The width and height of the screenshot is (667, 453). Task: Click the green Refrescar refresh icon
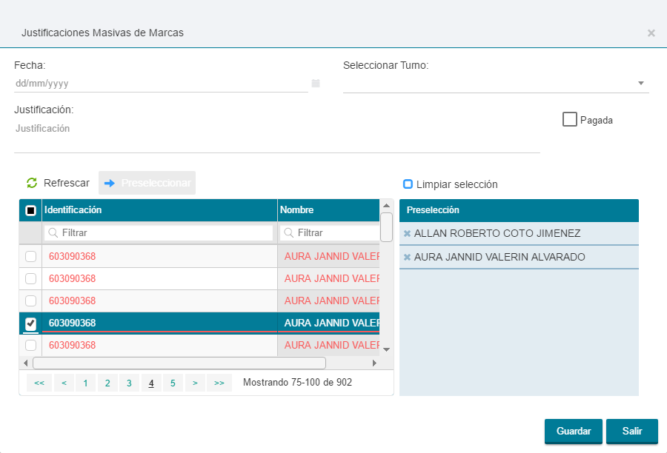click(x=32, y=183)
